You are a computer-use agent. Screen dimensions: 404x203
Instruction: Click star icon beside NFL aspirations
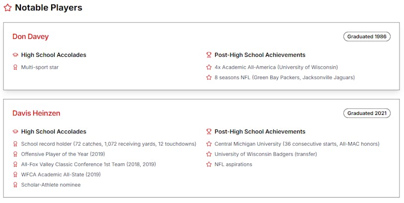(x=209, y=165)
